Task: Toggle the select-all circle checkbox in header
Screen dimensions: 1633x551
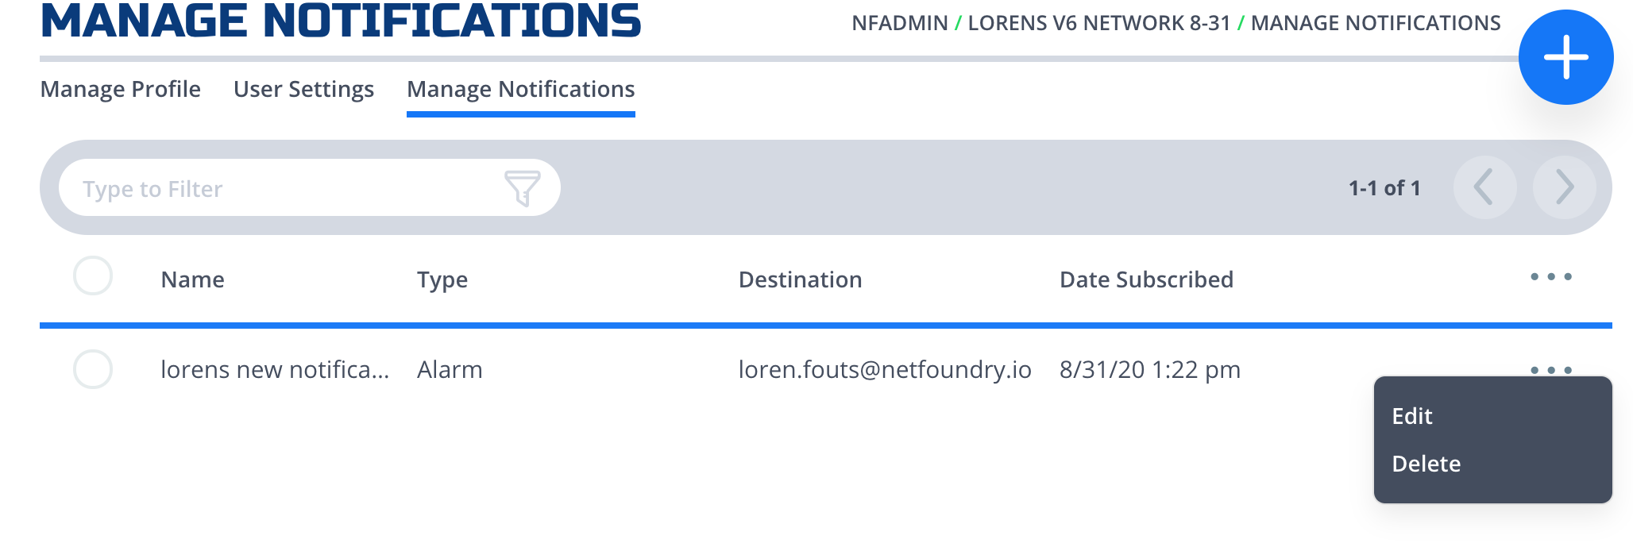Action: pos(93,276)
